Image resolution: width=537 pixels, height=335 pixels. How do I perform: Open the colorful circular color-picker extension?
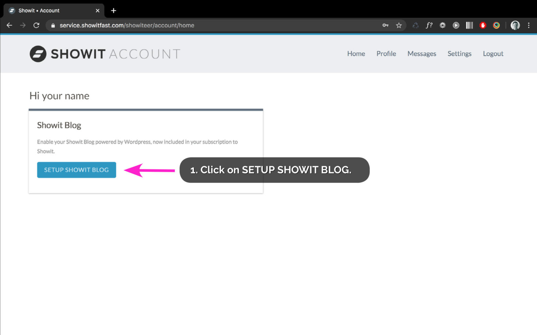click(x=496, y=25)
